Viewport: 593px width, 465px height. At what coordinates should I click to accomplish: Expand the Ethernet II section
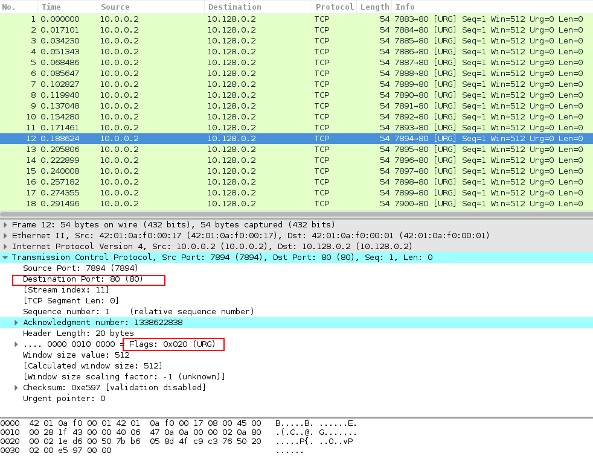(5, 236)
